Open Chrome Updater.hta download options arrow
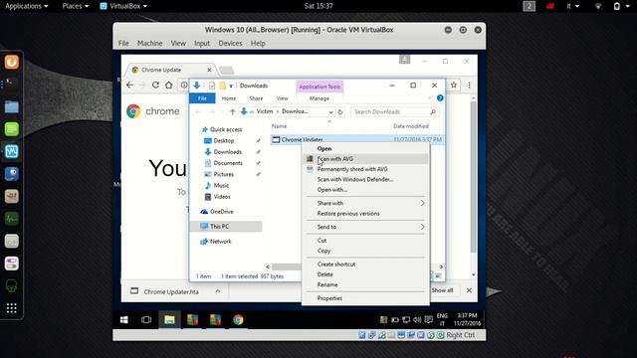 point(218,291)
